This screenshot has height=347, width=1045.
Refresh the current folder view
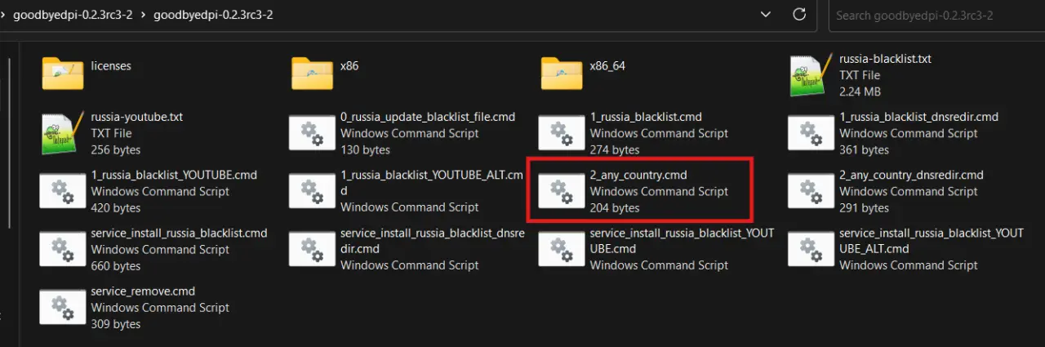[799, 15]
